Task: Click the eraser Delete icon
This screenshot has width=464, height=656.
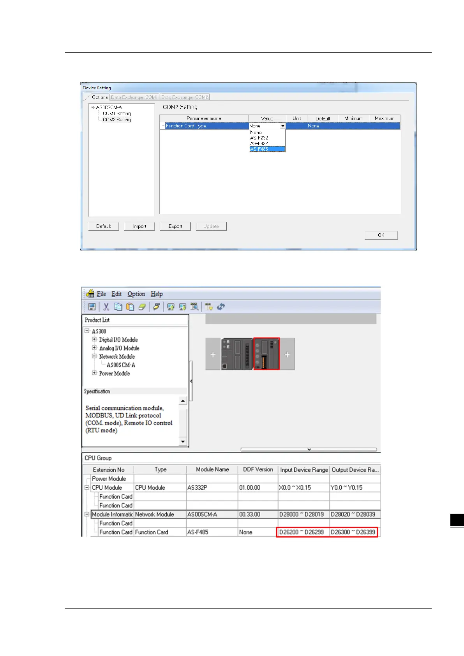Action: (x=142, y=307)
